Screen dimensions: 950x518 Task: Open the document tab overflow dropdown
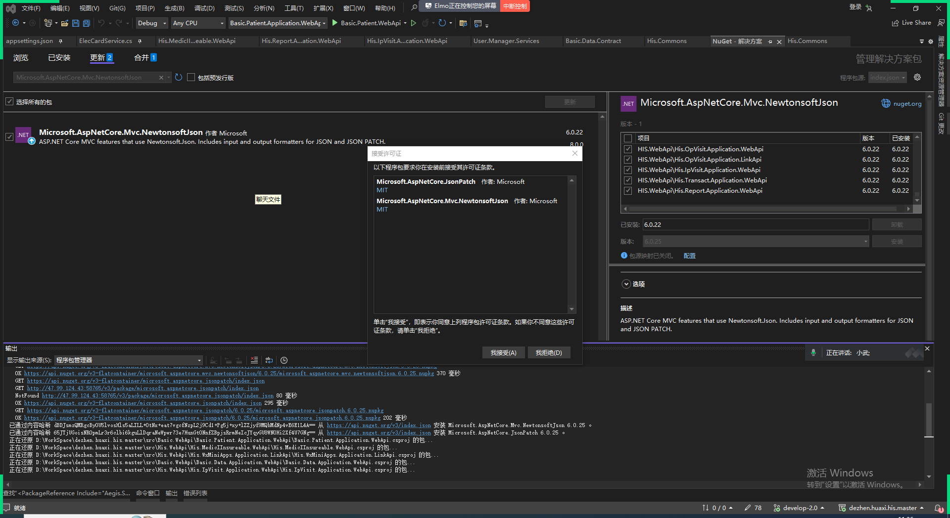point(921,42)
